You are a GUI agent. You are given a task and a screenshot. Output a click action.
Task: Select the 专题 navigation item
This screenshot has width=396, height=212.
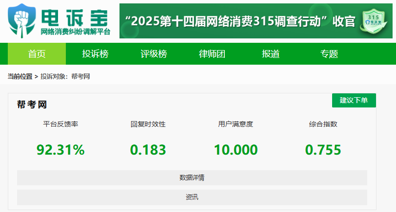pyautogui.click(x=329, y=53)
